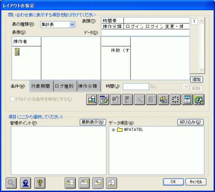Click the blue head with question mark icon

click(26, 183)
